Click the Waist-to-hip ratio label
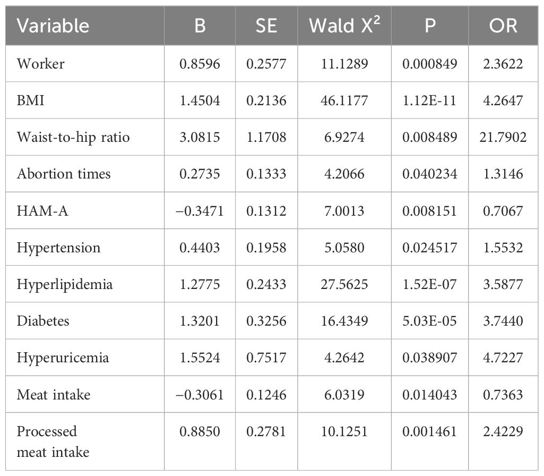 click(73, 138)
